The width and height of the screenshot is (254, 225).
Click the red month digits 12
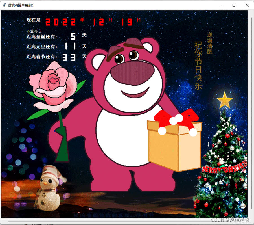pyautogui.click(x=99, y=22)
